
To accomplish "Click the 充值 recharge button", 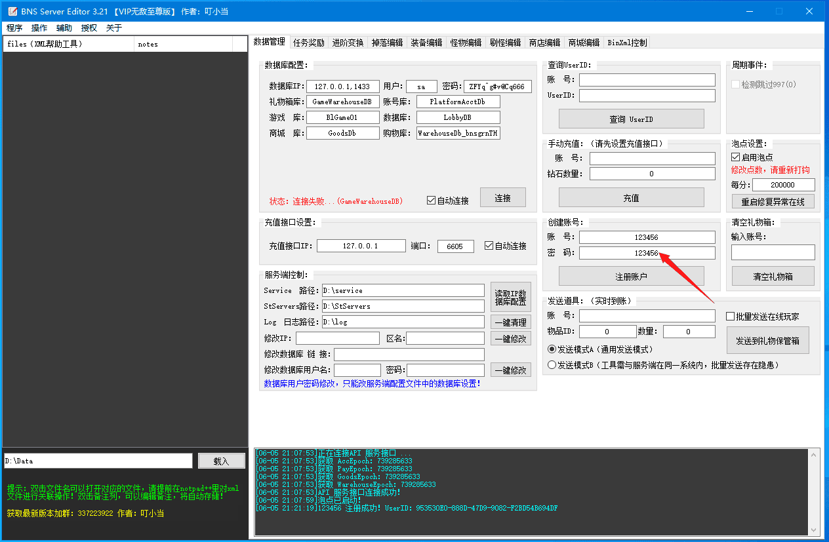I will (631, 197).
